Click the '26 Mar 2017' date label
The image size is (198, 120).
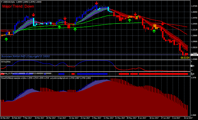pyautogui.click(x=51, y=118)
